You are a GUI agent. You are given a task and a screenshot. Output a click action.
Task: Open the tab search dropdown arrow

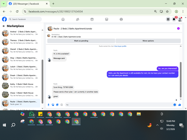(x=4, y=4)
